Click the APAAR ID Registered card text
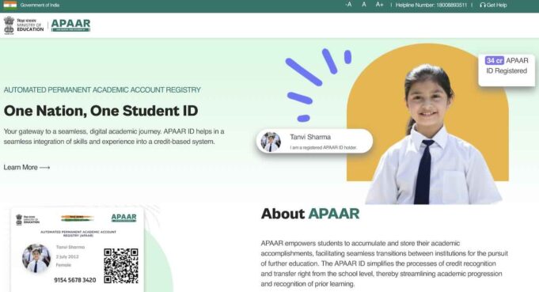Image resolution: width=539 pixels, height=292 pixels. point(507,66)
